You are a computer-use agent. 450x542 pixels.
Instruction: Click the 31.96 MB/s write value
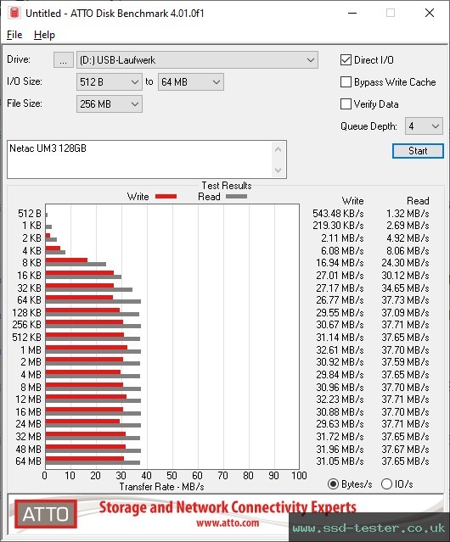[340, 449]
